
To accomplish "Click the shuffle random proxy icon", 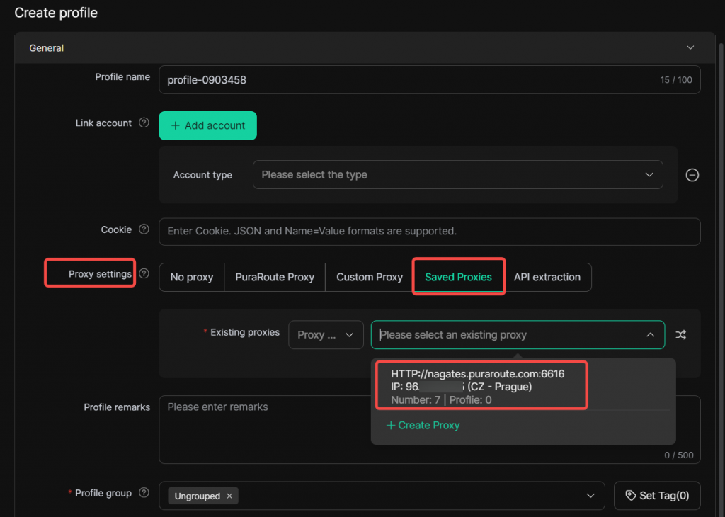I will pyautogui.click(x=680, y=335).
